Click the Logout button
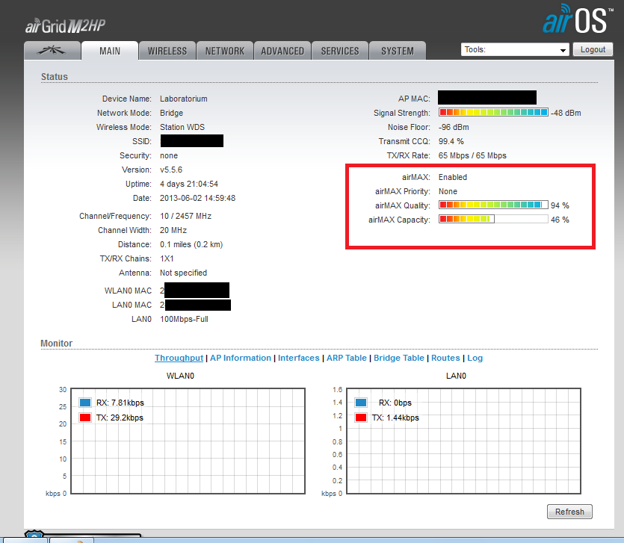 pos(593,49)
